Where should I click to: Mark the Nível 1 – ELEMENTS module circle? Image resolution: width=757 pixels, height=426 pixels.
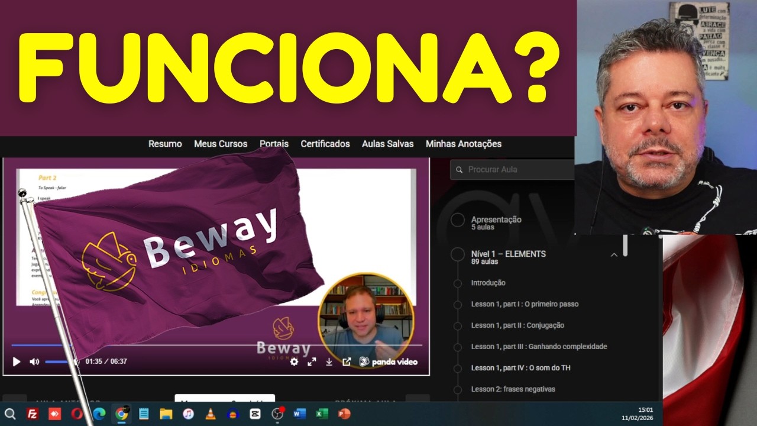[458, 254]
